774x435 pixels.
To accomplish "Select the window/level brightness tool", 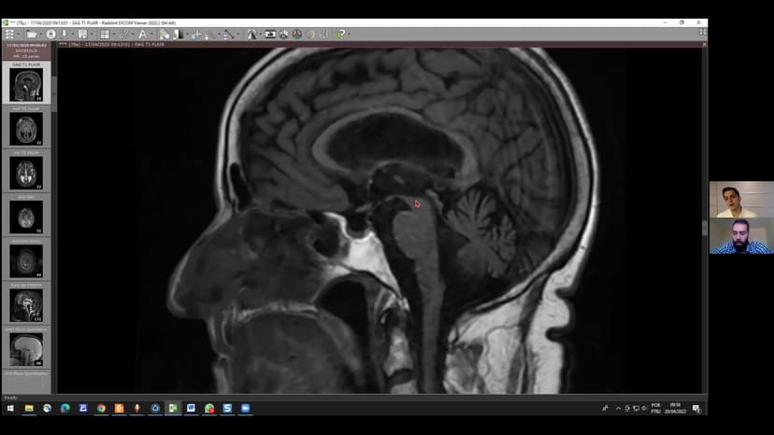I will tap(178, 34).
